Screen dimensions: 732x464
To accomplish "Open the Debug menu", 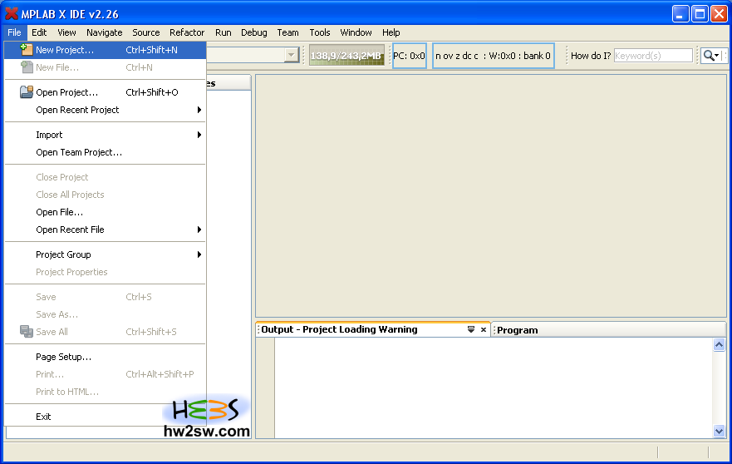I will [254, 32].
